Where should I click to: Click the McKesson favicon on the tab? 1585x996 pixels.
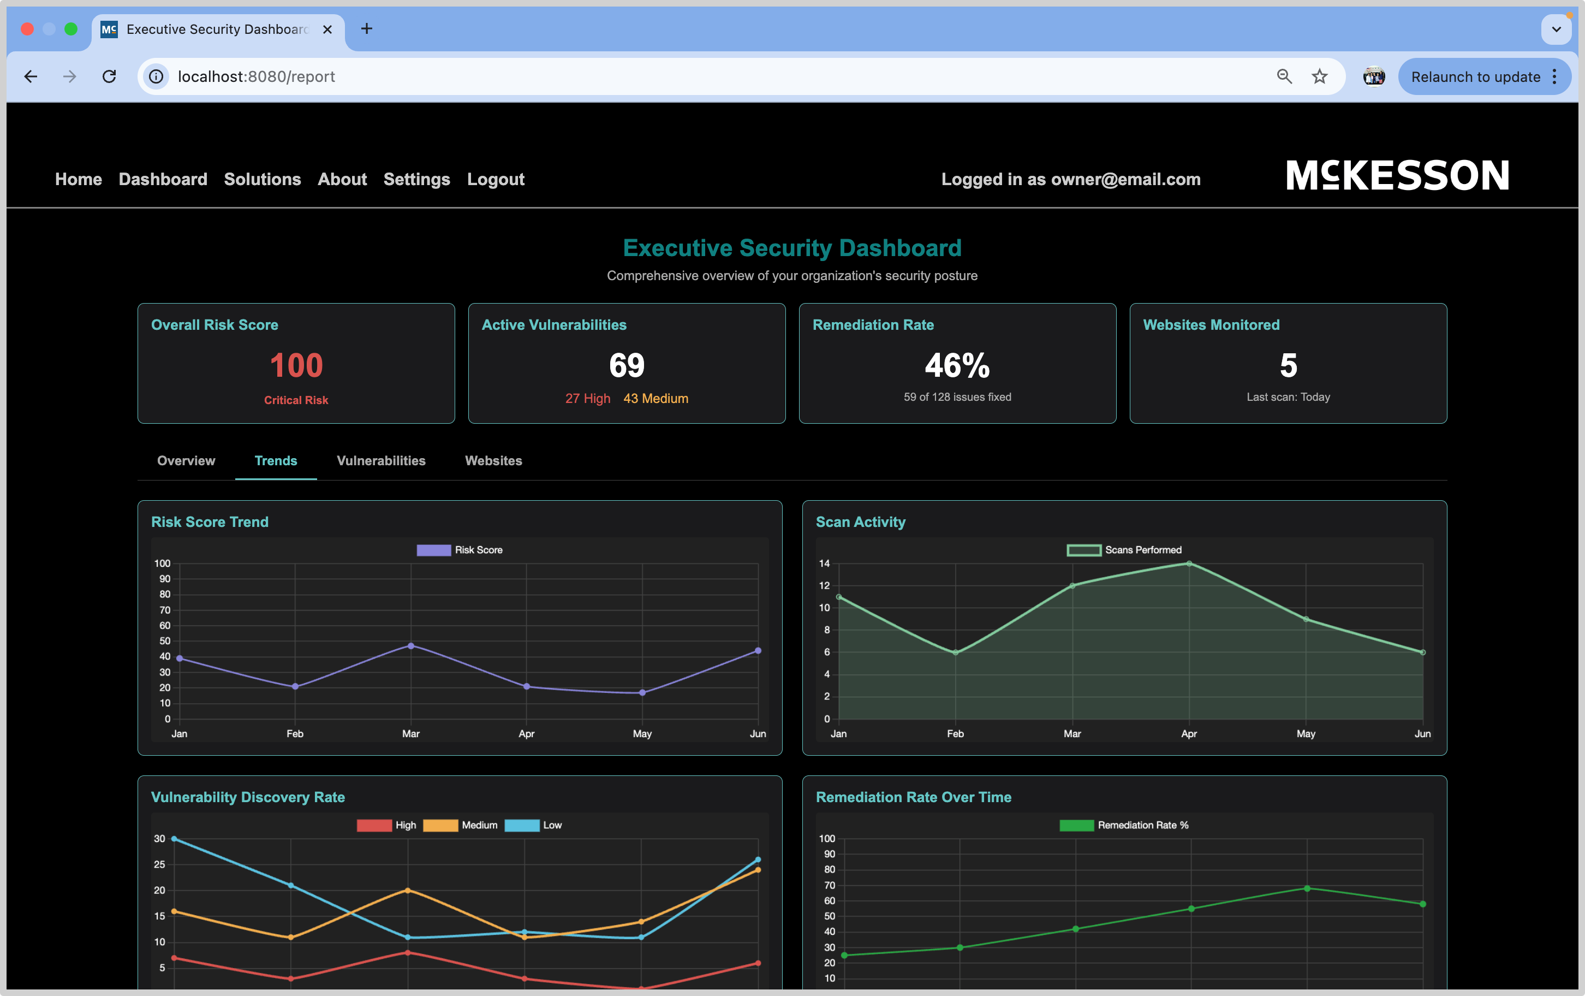109,29
